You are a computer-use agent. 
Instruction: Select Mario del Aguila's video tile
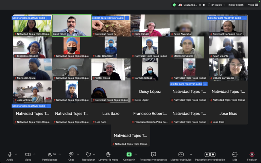point(33,69)
